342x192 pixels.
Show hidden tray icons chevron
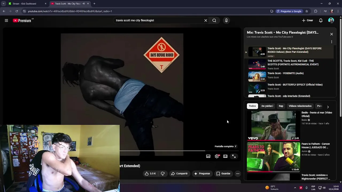(295, 188)
